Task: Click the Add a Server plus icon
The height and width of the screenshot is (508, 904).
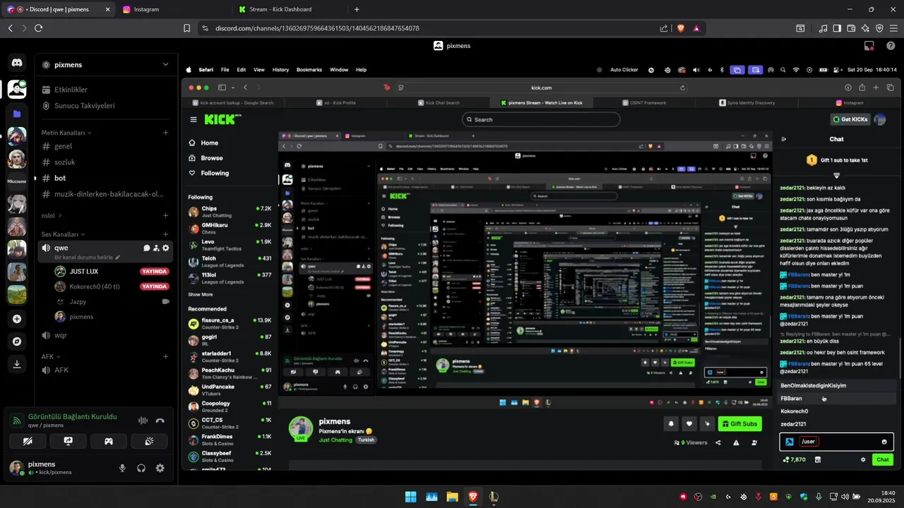Action: pyautogui.click(x=17, y=319)
